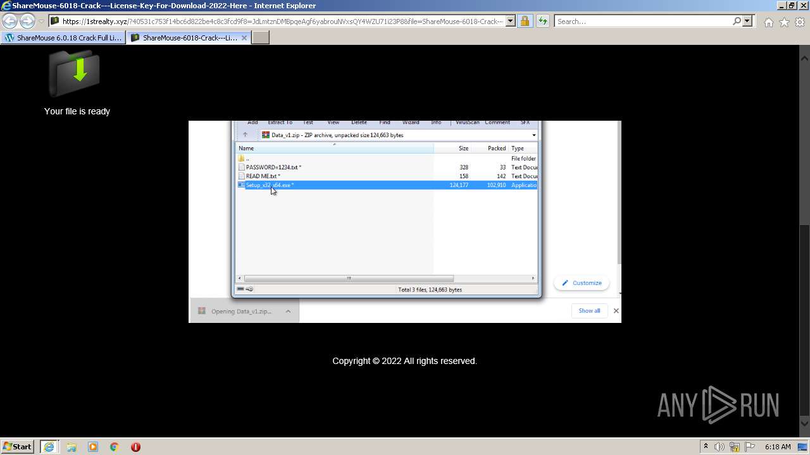
Task: Click the Action Center flag tray icon
Action: point(751,447)
